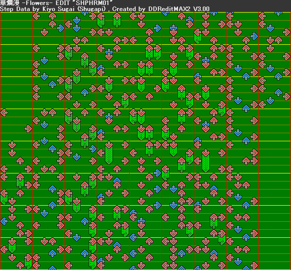Click the topmost blue right arrow in fifth column
Screen dimensions: 291x270
157,28
